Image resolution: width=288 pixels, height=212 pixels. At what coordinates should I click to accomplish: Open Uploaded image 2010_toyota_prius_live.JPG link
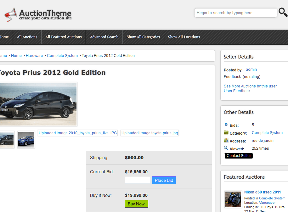coord(78,133)
